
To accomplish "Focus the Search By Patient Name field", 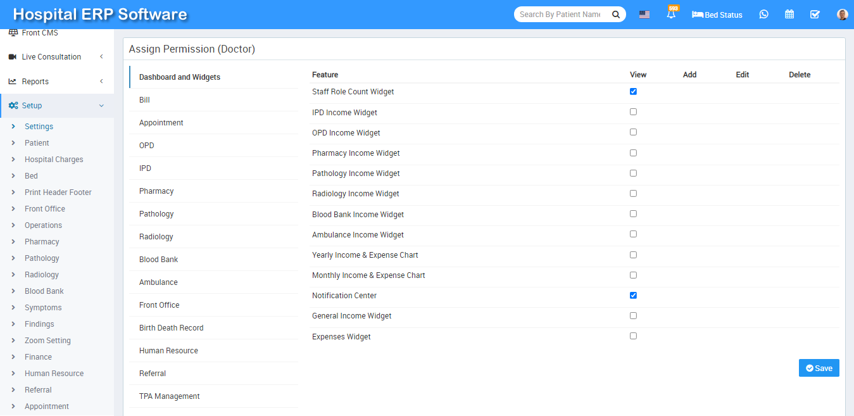I will point(560,15).
